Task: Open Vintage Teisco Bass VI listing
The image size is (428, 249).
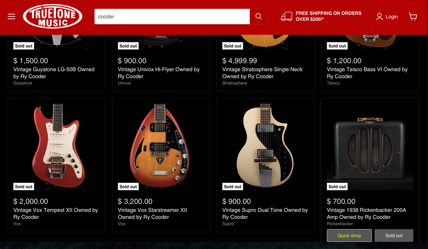Action: 367,73
